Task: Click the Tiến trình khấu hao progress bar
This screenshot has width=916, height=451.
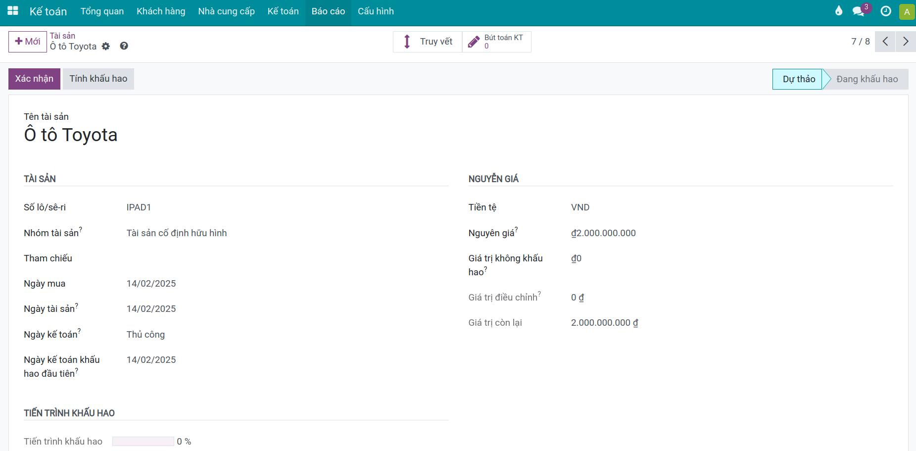Action: point(143,442)
